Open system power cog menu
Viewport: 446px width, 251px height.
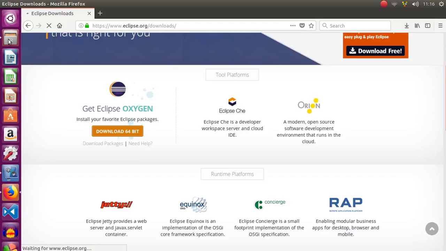coord(441,4)
